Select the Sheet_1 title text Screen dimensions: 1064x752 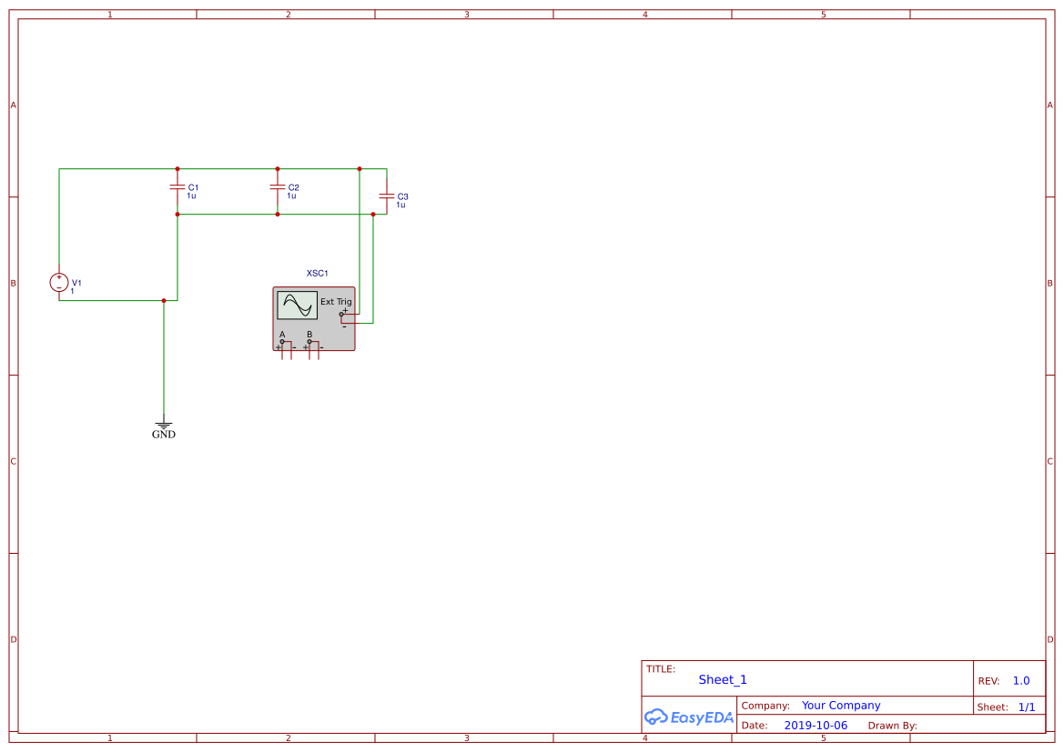pos(722,679)
